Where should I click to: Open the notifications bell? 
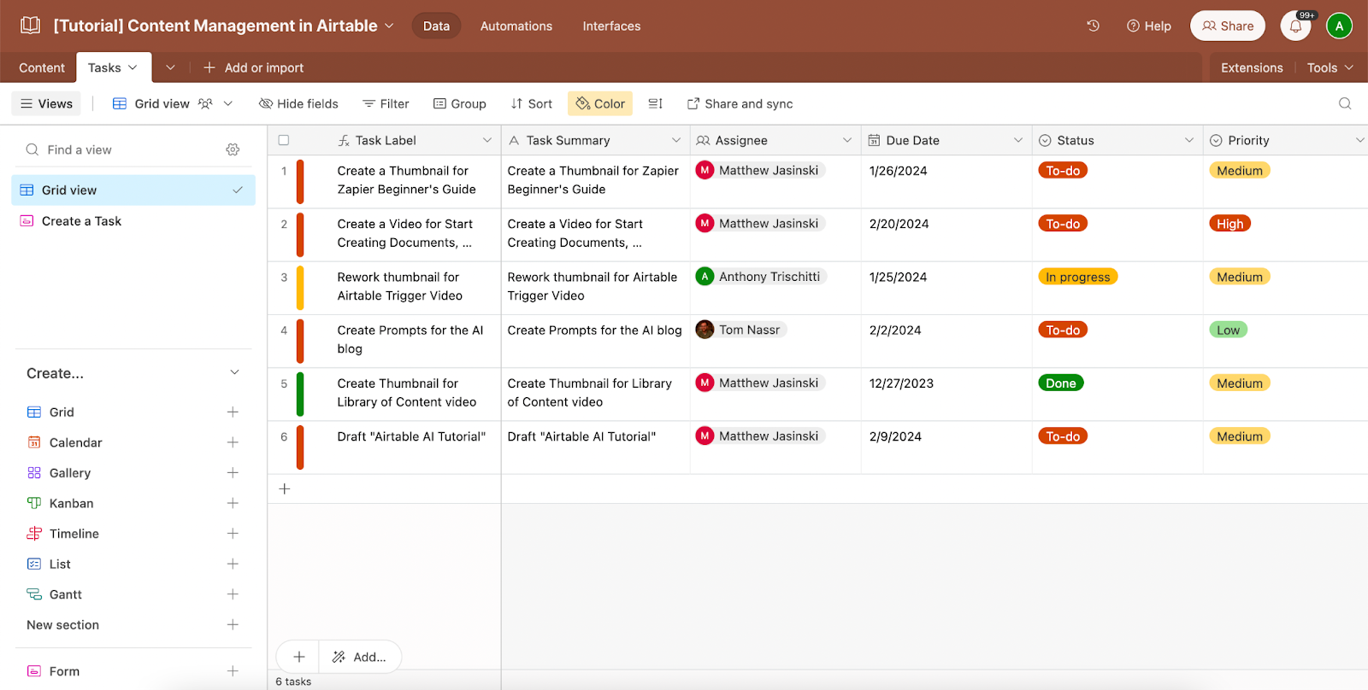click(x=1295, y=26)
